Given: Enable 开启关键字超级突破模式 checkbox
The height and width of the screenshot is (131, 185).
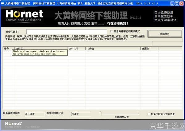Looking at the screenshot, I should point(111,31).
